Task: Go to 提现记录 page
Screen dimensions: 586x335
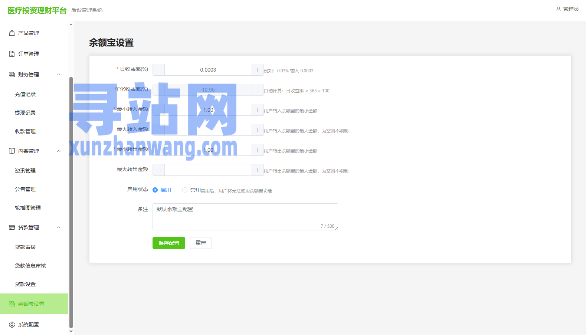Action: click(x=34, y=113)
